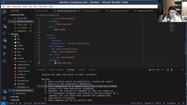The width and height of the screenshot is (187, 105).
Task: Maximize the panel with the up chevron
Action: pyautogui.click(x=179, y=70)
